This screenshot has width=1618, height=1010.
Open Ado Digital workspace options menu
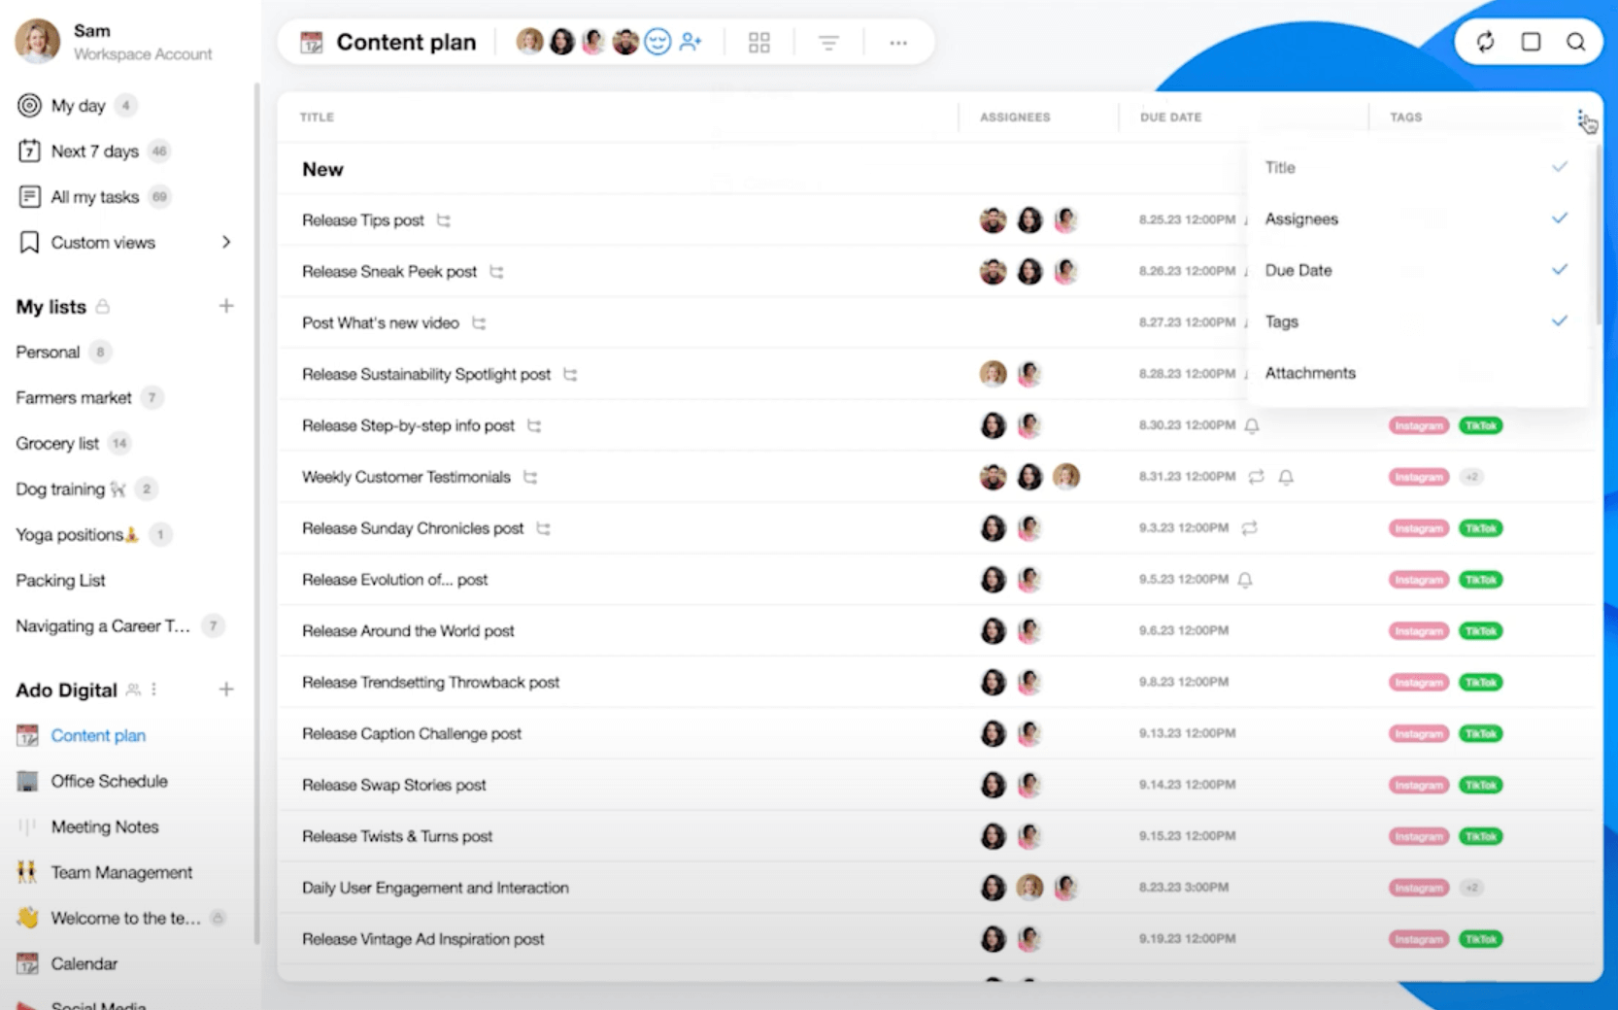coord(154,690)
